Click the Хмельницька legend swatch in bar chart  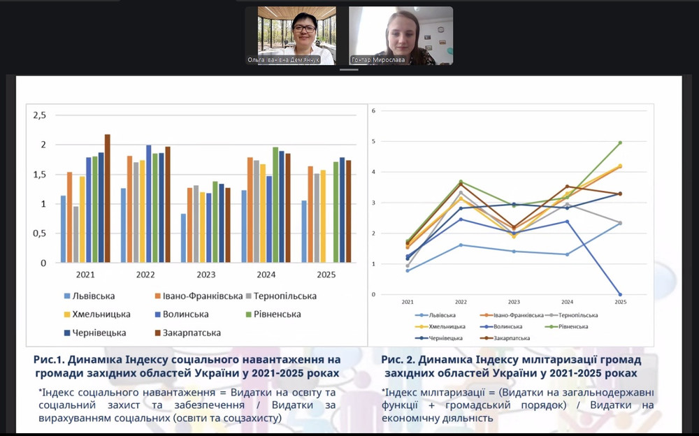[x=66, y=314]
